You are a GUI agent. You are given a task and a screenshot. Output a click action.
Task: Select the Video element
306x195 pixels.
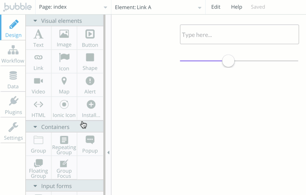click(38, 85)
